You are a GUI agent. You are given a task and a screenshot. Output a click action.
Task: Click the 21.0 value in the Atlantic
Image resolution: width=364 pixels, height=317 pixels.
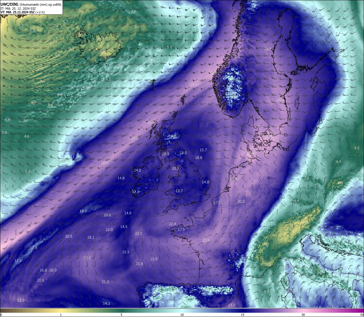(x=109, y=229)
